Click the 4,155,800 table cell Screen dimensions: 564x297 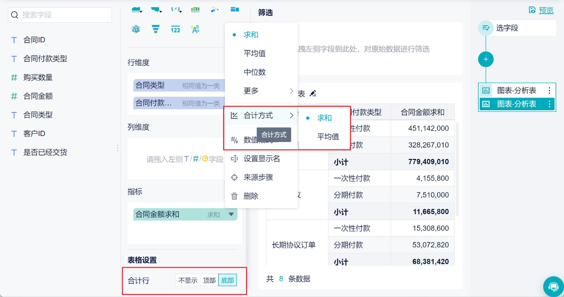(423, 178)
